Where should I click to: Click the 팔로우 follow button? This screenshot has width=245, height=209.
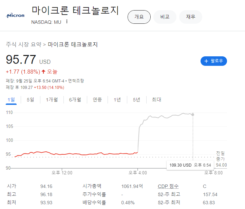click(x=213, y=61)
